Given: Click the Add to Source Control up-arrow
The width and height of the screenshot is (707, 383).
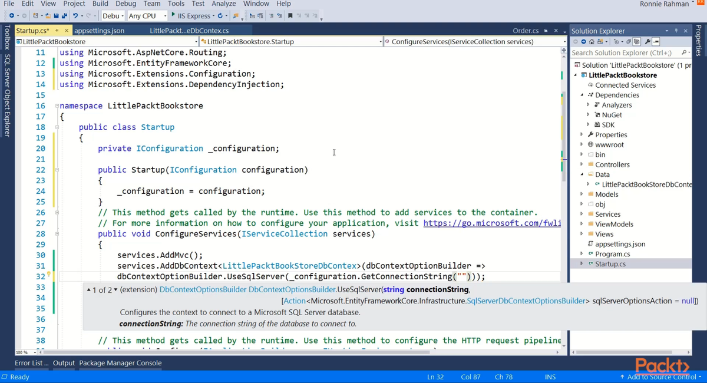Looking at the screenshot, I should pos(622,377).
